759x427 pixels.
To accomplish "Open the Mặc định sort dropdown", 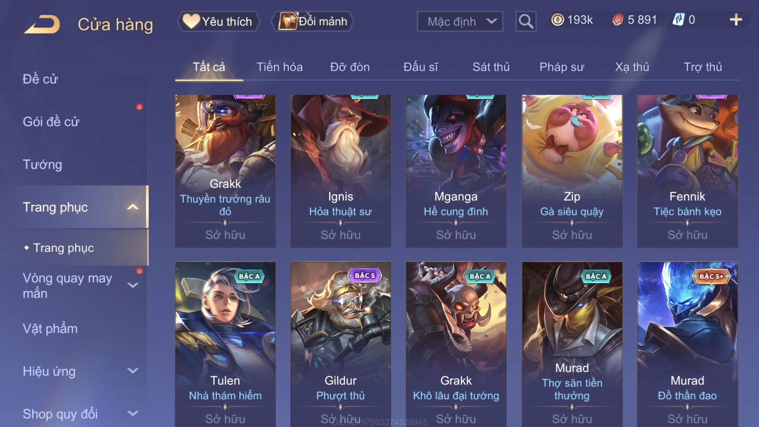I will pyautogui.click(x=460, y=21).
